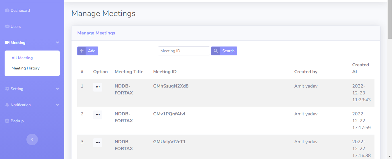Viewport: 392px width, 159px height.
Task: Click the plus icon on Add button
Action: 82,51
